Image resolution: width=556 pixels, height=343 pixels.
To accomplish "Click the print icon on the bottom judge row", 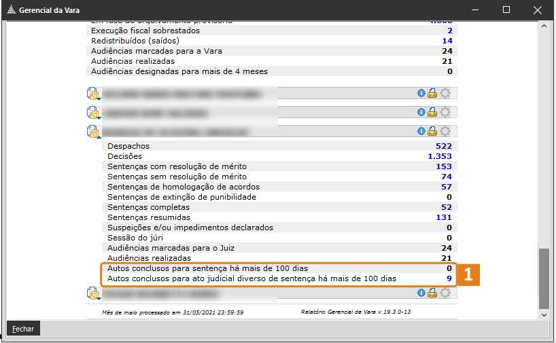I will [x=432, y=293].
